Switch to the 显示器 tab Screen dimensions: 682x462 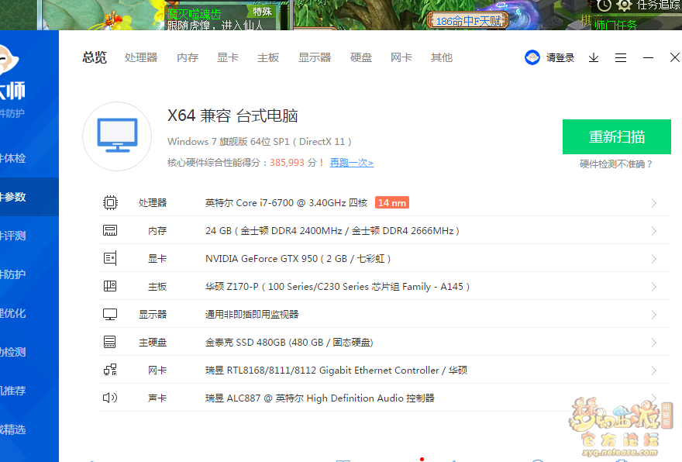click(315, 57)
